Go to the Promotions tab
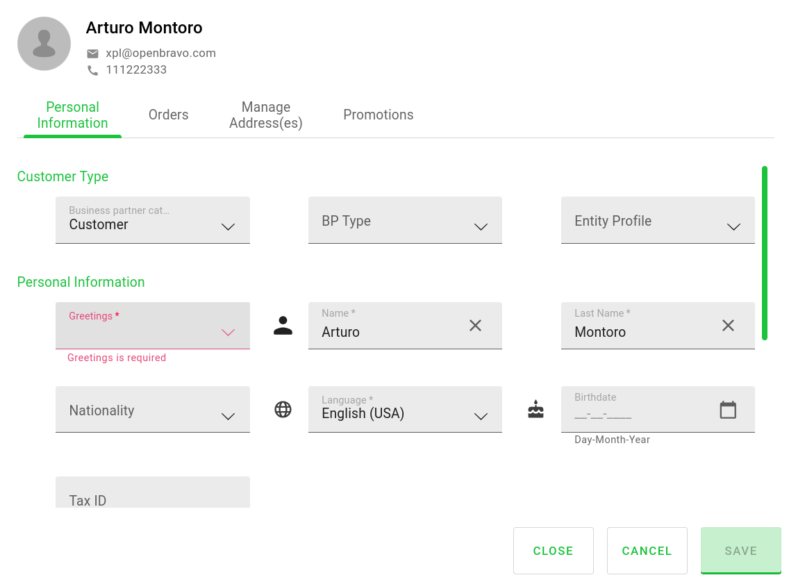The width and height of the screenshot is (789, 582). [378, 115]
